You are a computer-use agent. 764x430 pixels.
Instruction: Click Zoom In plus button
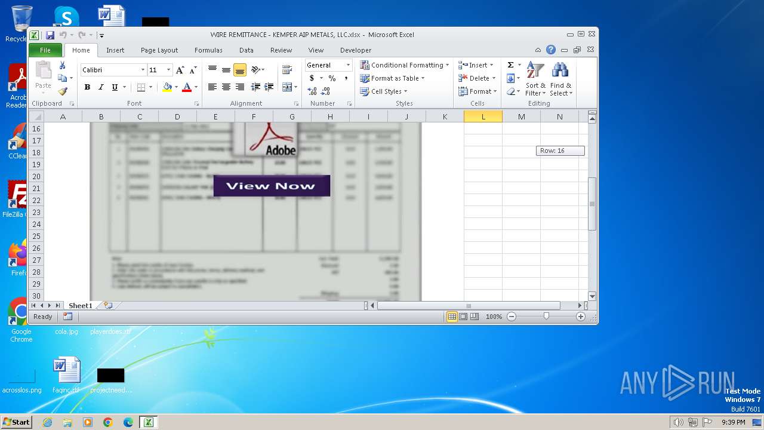coord(581,317)
